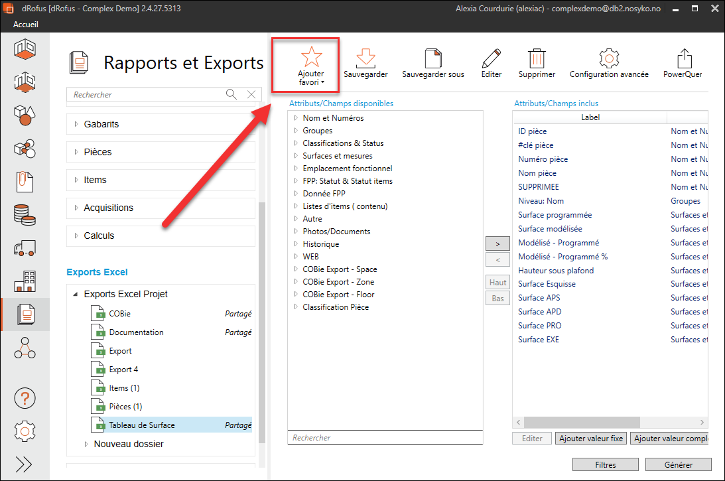Click the Ajouter favori star icon
This screenshot has height=481, width=725.
tap(311, 58)
